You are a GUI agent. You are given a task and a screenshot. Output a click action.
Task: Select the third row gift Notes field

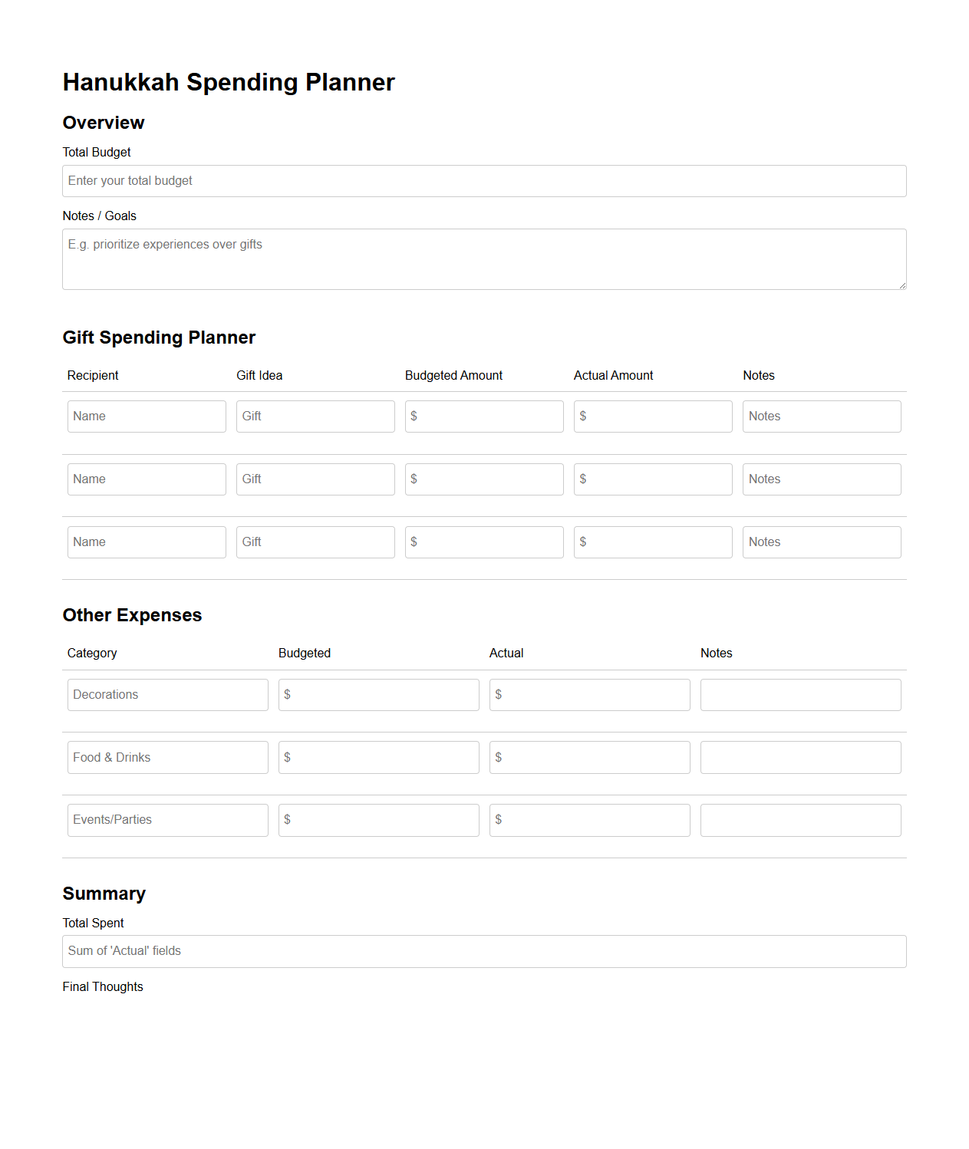tap(821, 542)
